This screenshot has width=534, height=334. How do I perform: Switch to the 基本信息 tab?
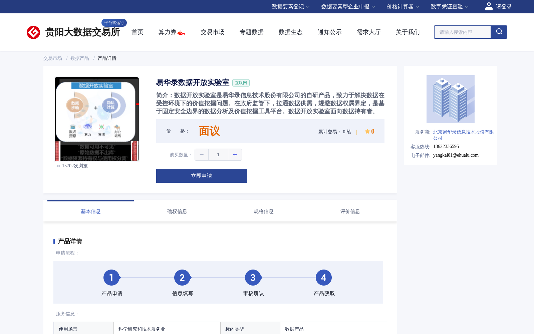91,211
